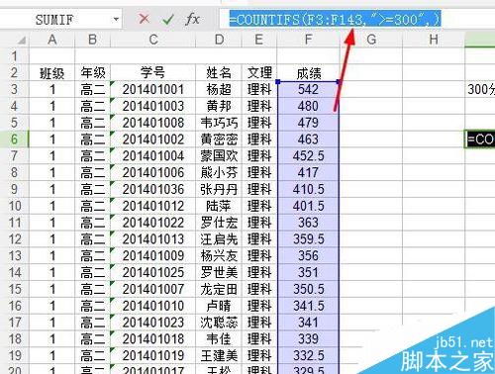Select 理科 cell in 黄密密 row
Image resolution: width=495 pixels, height=374 pixels.
(259, 139)
